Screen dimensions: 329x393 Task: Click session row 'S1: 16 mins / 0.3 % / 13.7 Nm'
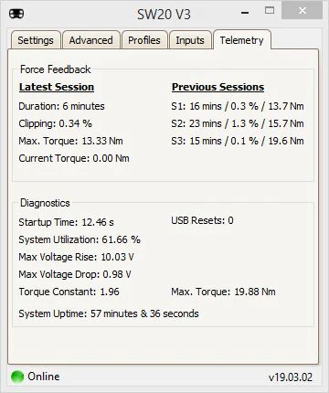238,106
